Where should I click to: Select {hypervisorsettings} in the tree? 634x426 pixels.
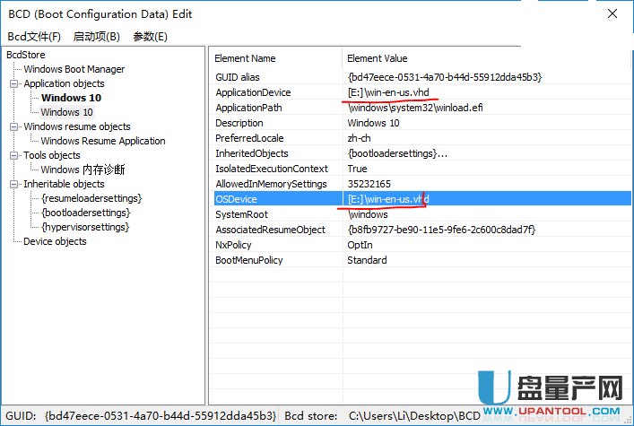[84, 227]
